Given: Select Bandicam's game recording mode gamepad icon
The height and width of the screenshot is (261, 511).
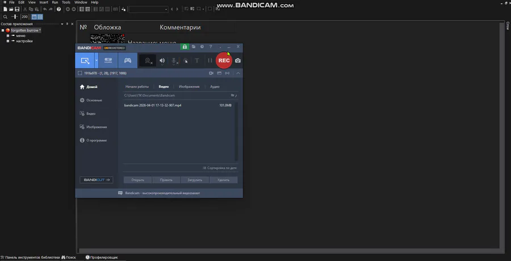Looking at the screenshot, I should point(127,60).
